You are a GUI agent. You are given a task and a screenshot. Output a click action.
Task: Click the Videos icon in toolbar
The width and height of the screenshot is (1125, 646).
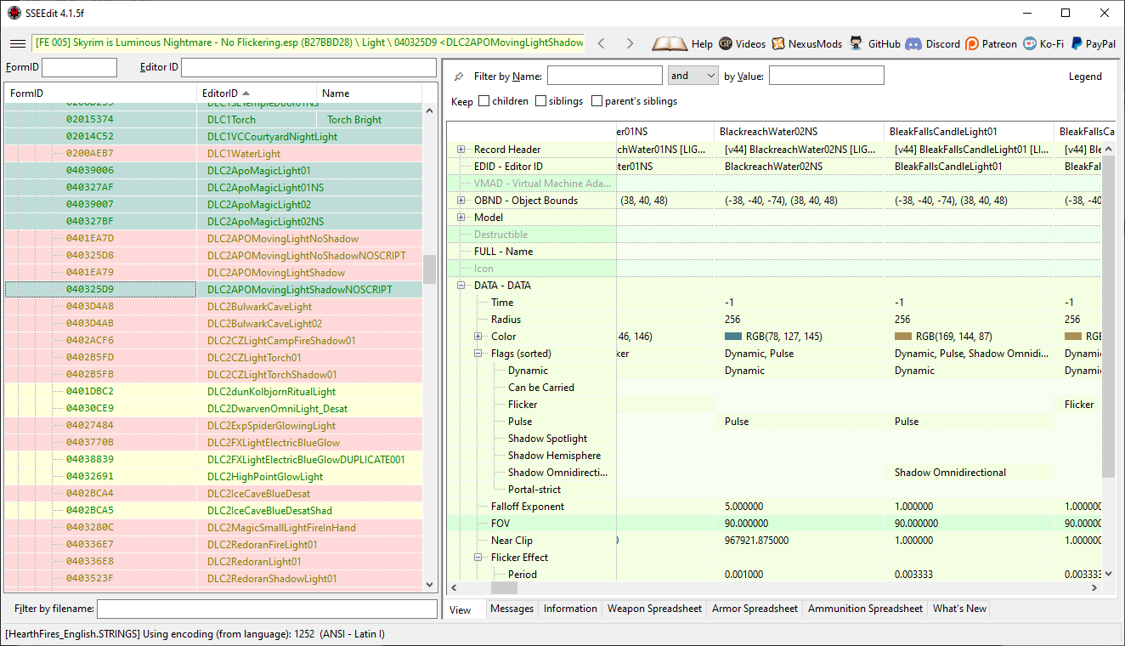pos(726,43)
